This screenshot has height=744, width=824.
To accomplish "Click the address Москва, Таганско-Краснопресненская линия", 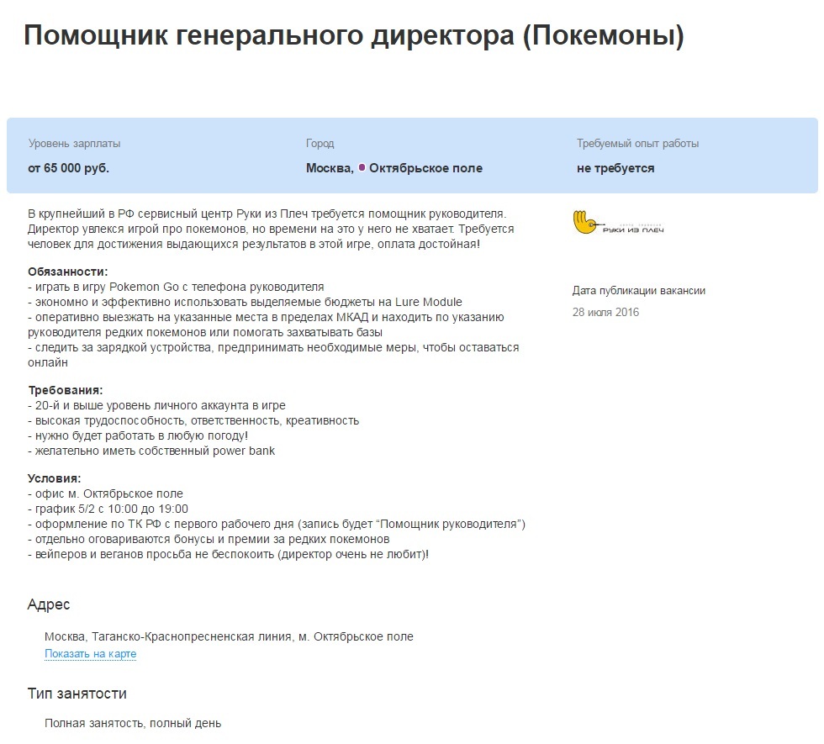I will tap(229, 637).
